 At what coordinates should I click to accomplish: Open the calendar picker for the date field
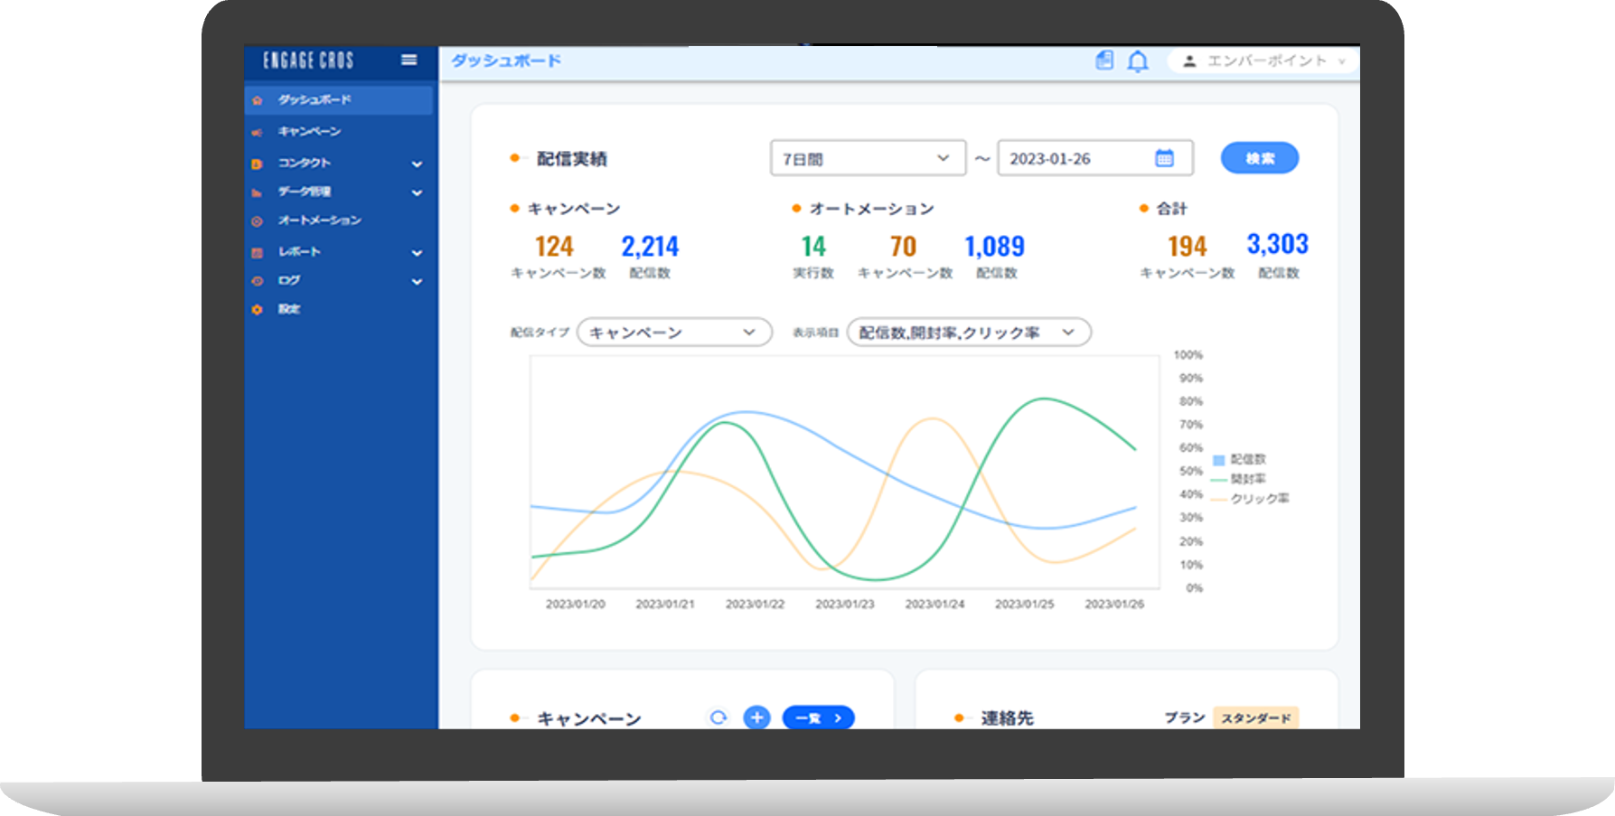[x=1164, y=158]
